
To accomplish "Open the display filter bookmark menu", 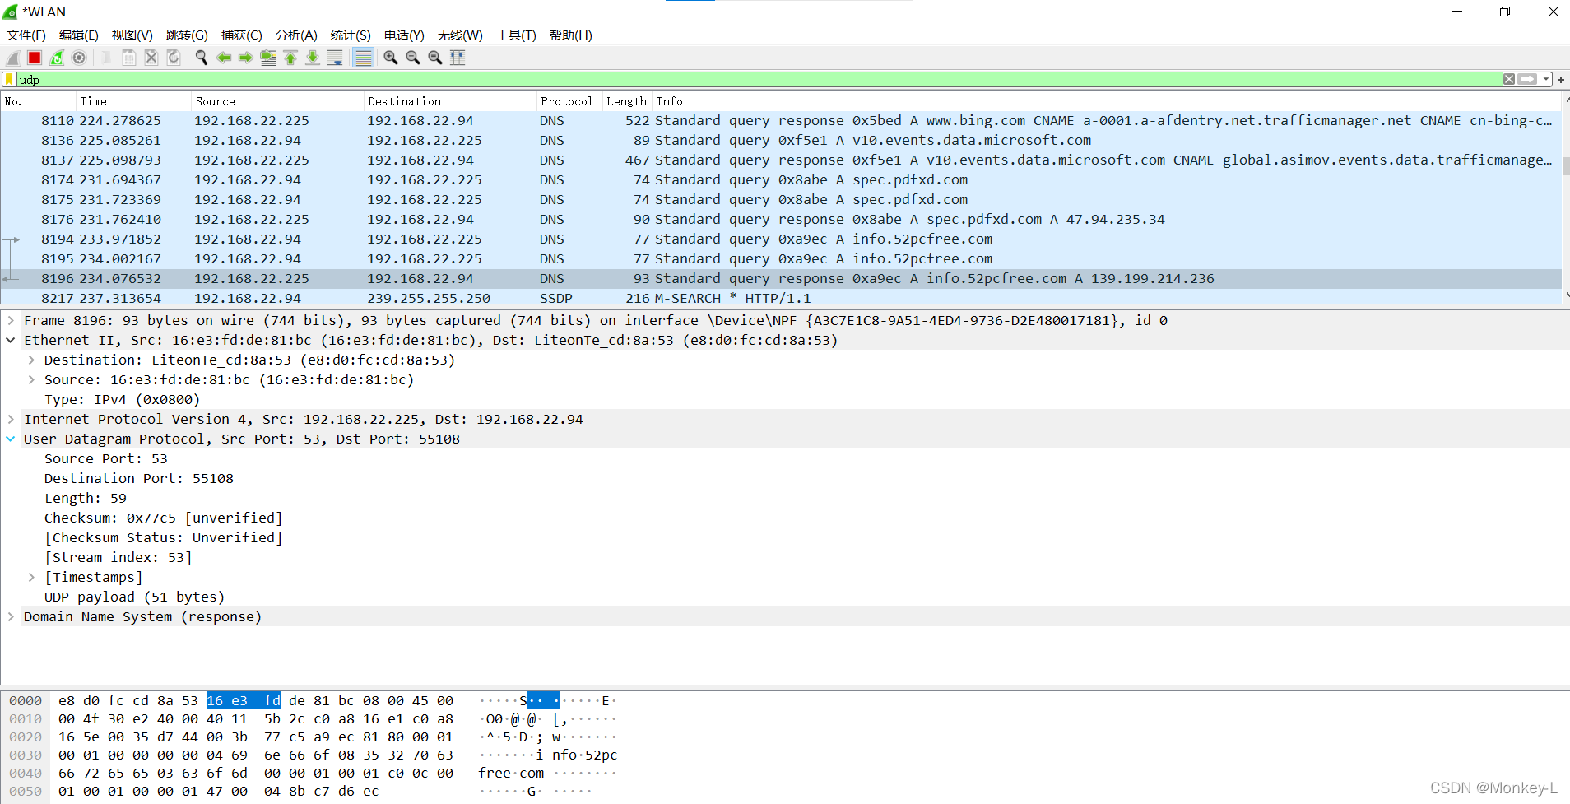I will [9, 80].
